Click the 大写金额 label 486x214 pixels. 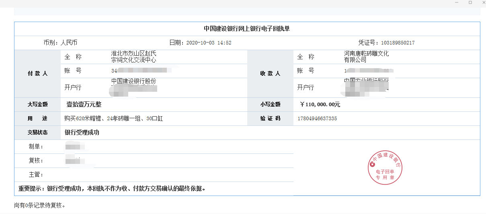coord(37,105)
